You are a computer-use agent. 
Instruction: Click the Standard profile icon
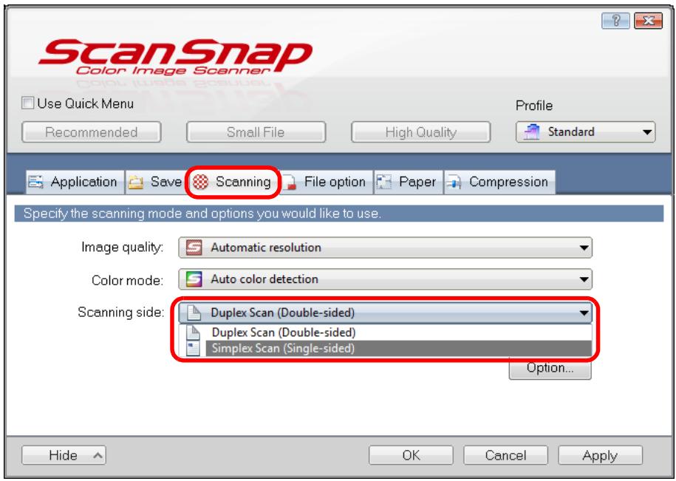(532, 132)
